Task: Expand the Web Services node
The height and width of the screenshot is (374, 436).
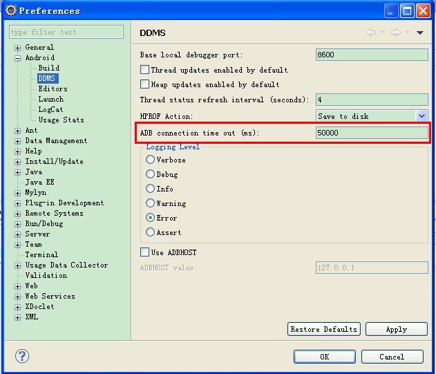Action: click(x=17, y=297)
